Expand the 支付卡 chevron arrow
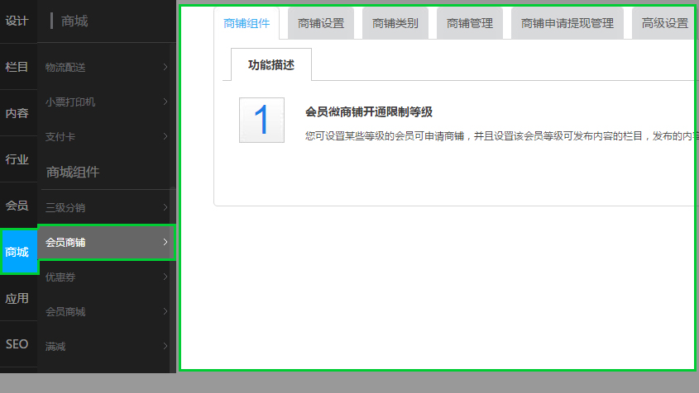The height and width of the screenshot is (393, 699). pos(165,136)
